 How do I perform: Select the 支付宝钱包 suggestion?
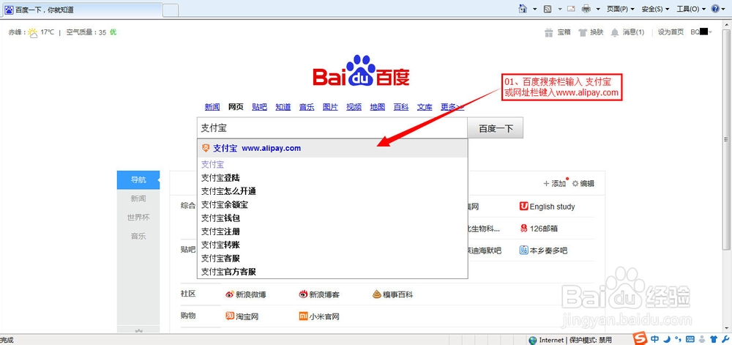point(332,218)
